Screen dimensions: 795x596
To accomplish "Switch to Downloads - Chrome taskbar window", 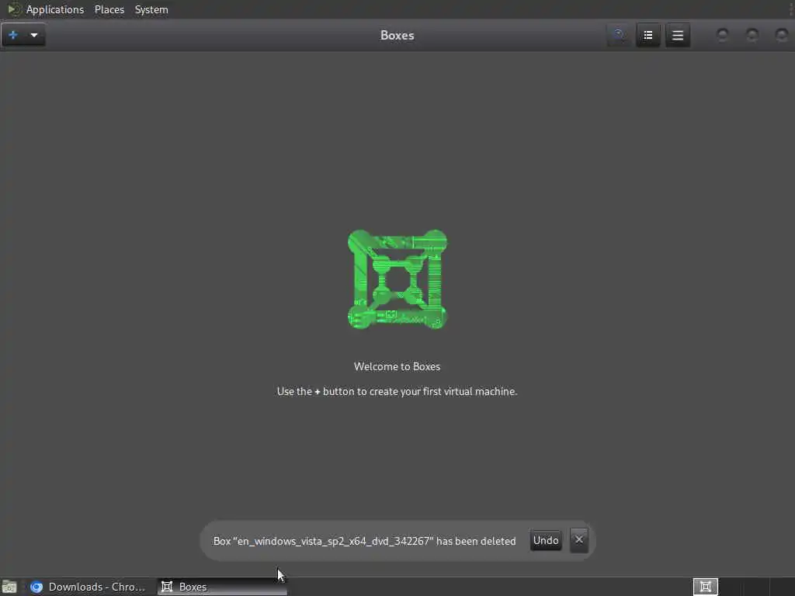I will click(89, 587).
